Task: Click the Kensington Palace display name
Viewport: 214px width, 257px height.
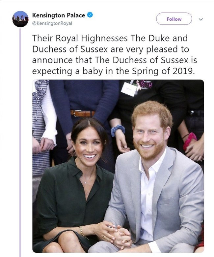Action: point(59,15)
